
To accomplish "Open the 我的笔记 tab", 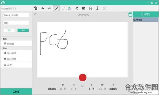I will (145, 14).
